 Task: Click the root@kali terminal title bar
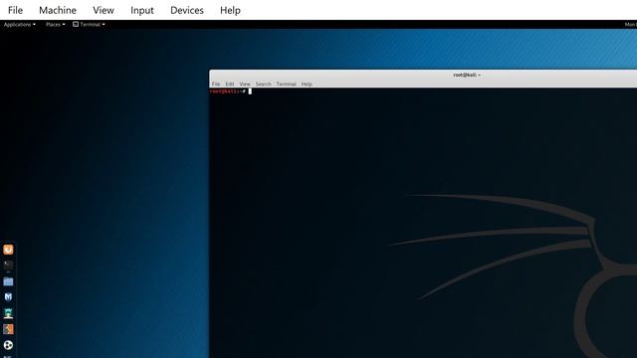pyautogui.click(x=423, y=75)
